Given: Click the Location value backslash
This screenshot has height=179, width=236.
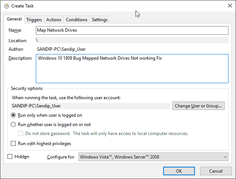Looking at the screenshot, I should click(x=37, y=40).
